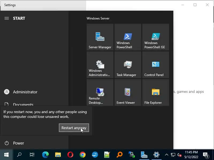Launch Opera browser from taskbar
The width and height of the screenshot is (214, 160).
[x=70, y=155]
